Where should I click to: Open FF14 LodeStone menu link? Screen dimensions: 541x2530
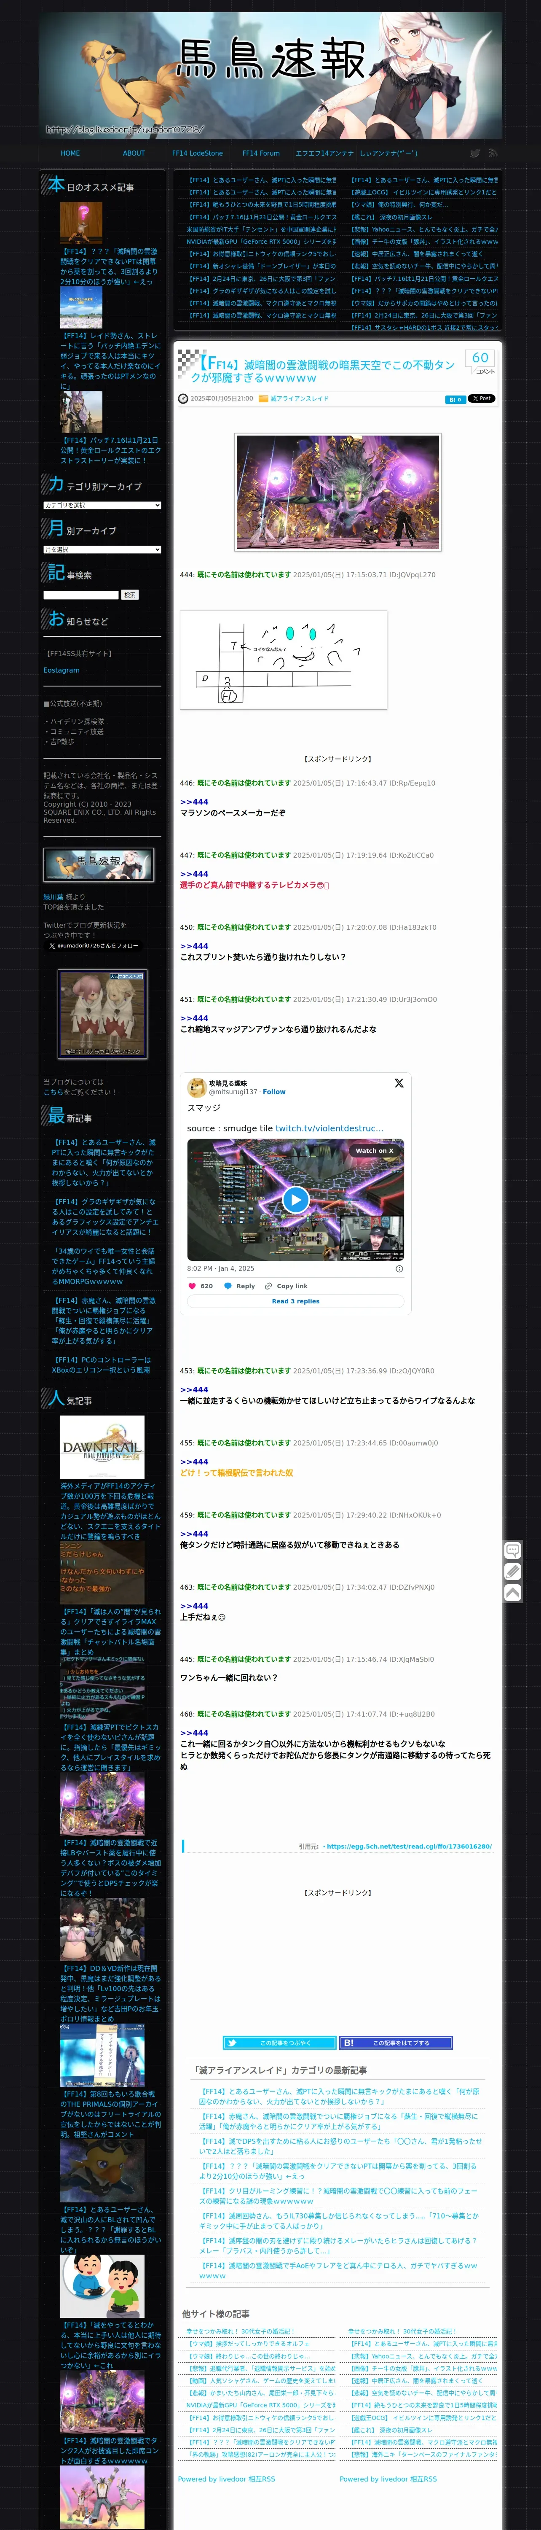coord(197,153)
